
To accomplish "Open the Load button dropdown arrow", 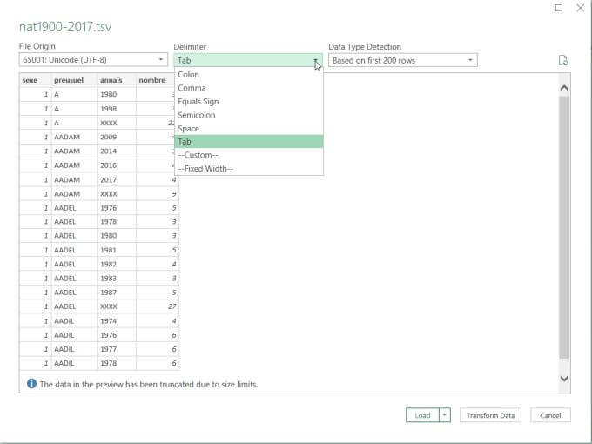I will [x=445, y=415].
